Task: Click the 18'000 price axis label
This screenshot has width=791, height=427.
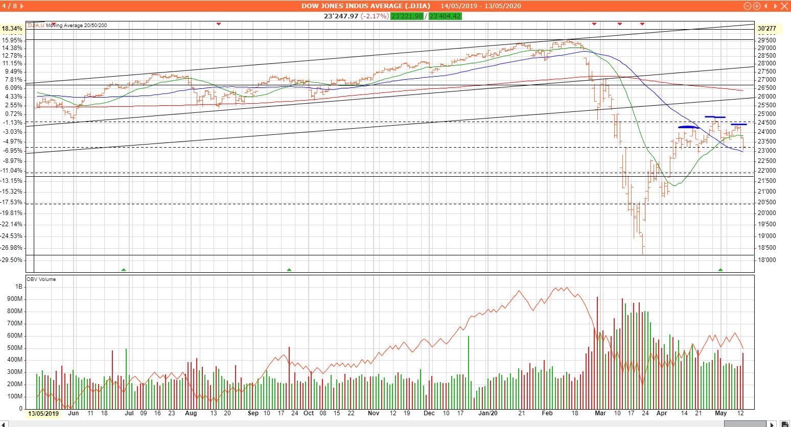Action: tap(767, 260)
